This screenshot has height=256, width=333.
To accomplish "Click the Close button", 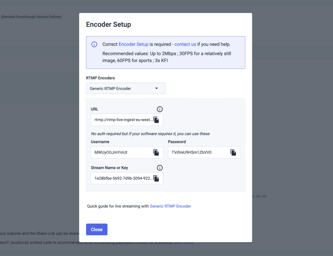I will pyautogui.click(x=97, y=229).
